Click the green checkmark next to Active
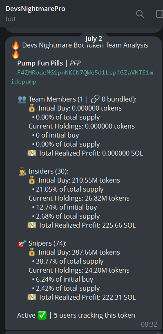Image resolution: width=163 pixels, height=334 pixels. (x=42, y=315)
